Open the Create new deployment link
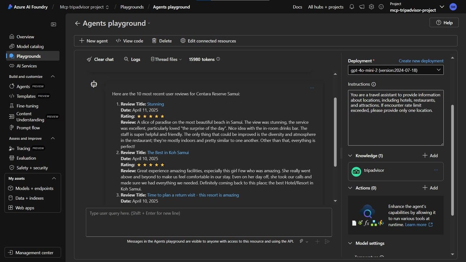466x262 pixels. point(421,61)
